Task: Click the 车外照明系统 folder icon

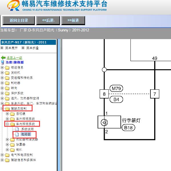Action: [x=12, y=119]
